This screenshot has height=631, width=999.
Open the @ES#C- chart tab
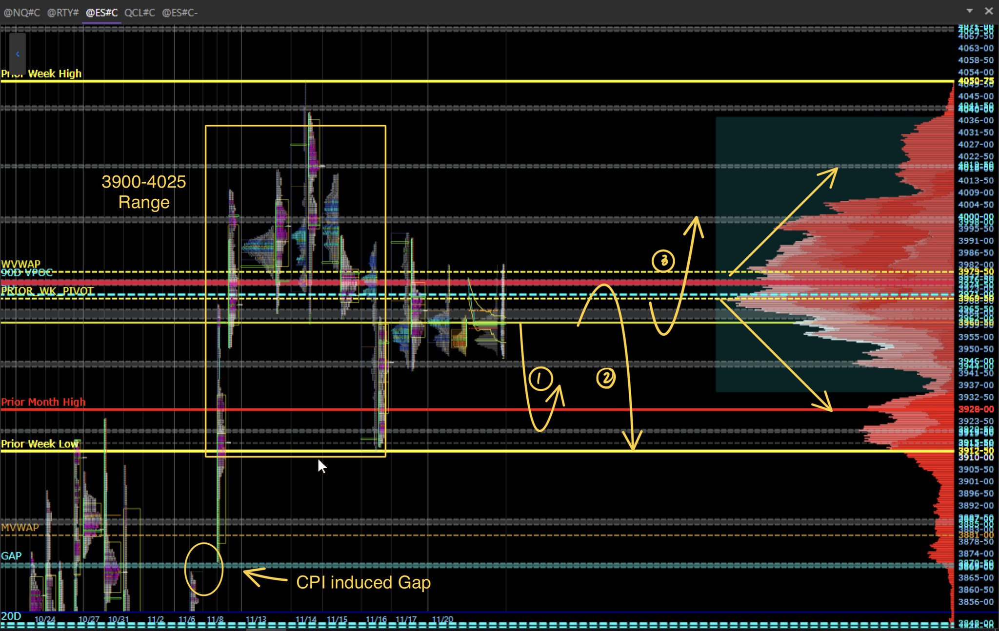point(180,13)
